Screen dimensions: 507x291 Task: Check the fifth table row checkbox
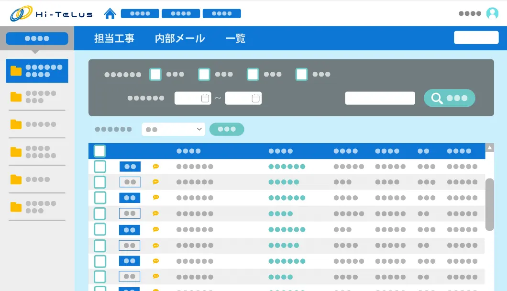[100, 229]
